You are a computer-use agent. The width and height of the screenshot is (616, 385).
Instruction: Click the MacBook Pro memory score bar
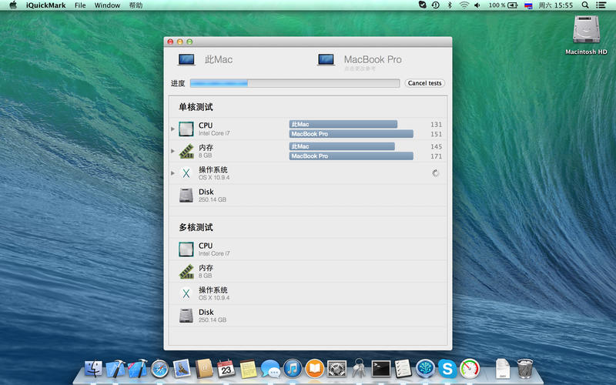click(x=351, y=156)
